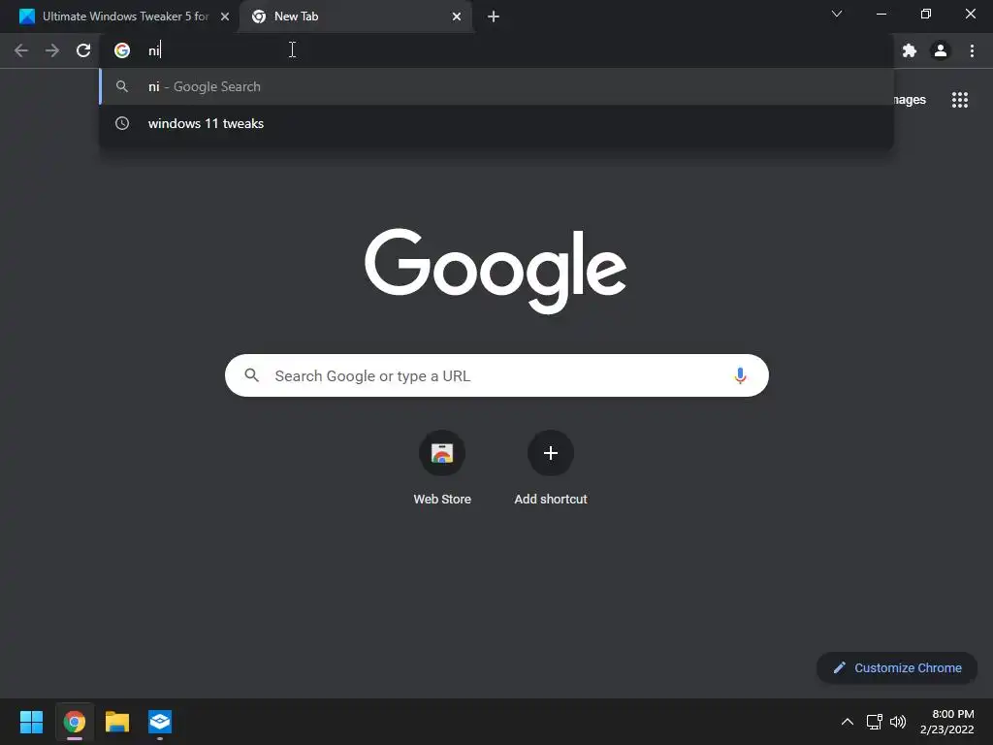993x745 pixels.
Task: Click the Google logo
Action: 496,271
